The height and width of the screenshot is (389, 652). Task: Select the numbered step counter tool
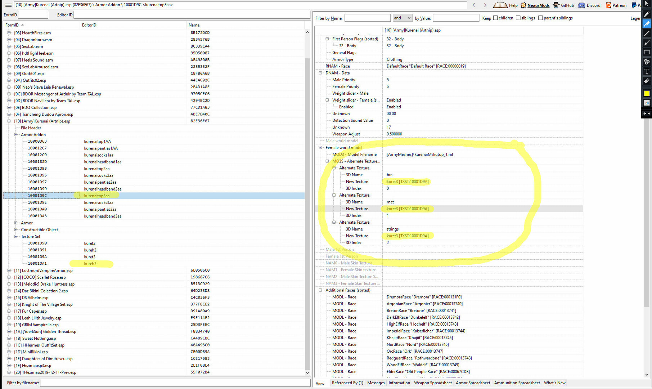647,62
